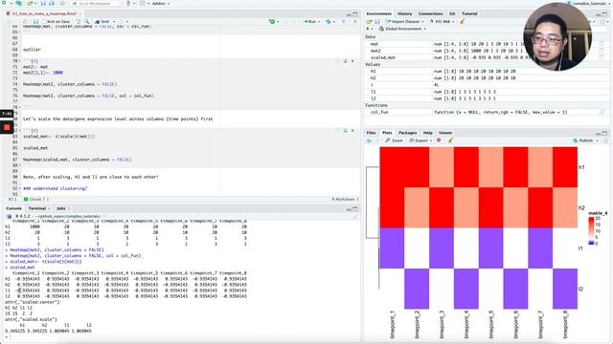The height and width of the screenshot is (344, 613).
Task: Click the clear environment broom icon
Action: click(x=463, y=22)
